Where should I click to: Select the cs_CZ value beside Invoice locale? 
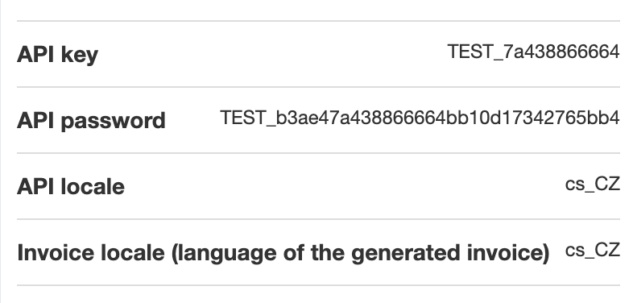click(592, 251)
